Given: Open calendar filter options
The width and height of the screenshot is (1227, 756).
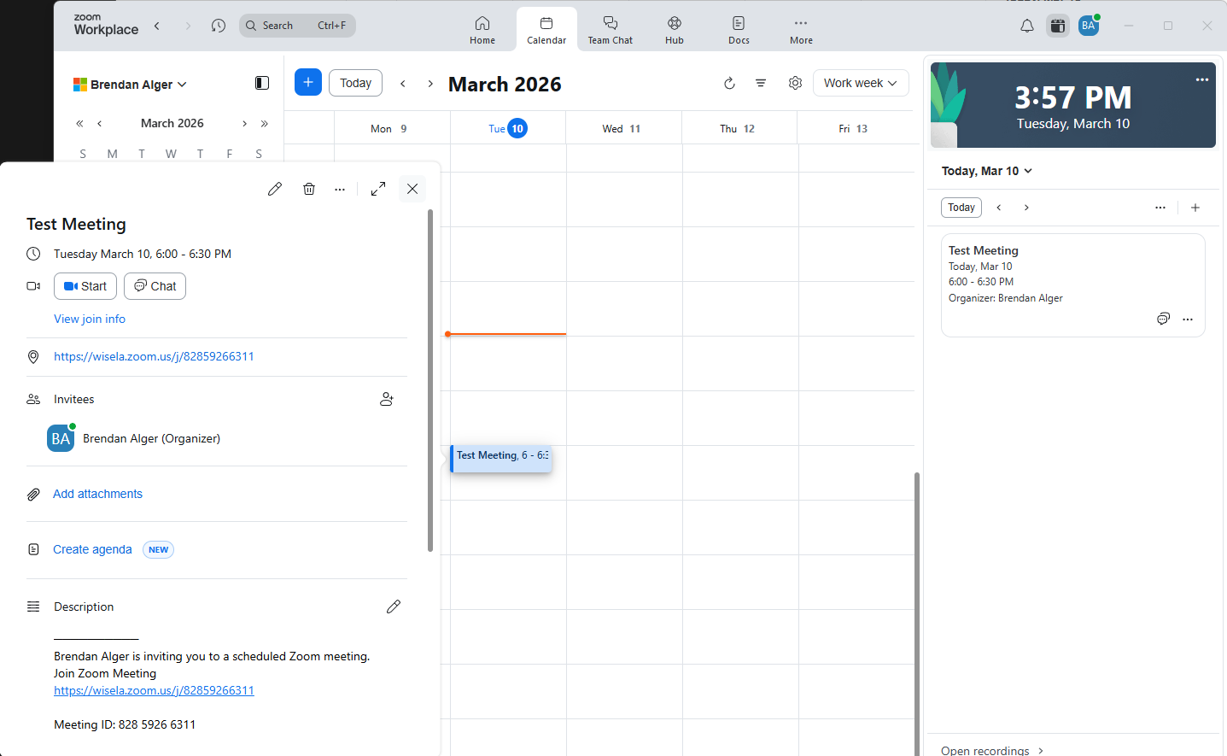Looking at the screenshot, I should tap(761, 83).
